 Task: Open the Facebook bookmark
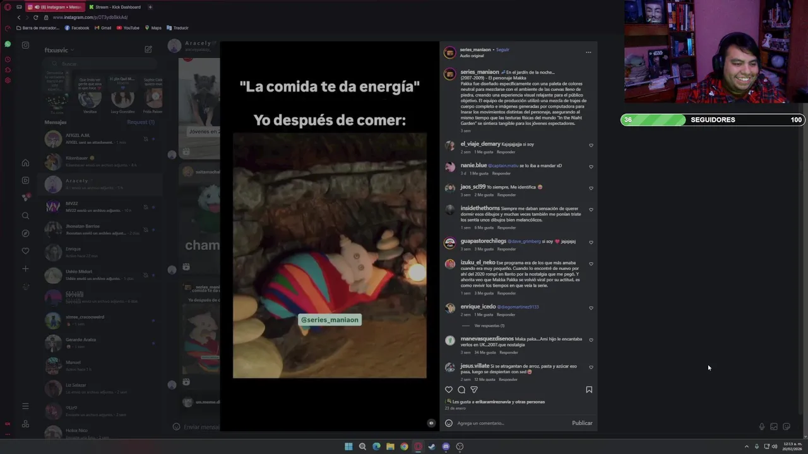tap(76, 28)
